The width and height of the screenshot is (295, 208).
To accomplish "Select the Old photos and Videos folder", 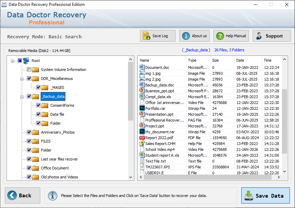I will (x=60, y=177).
